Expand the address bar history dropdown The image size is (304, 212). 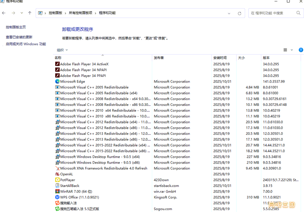click(229, 13)
